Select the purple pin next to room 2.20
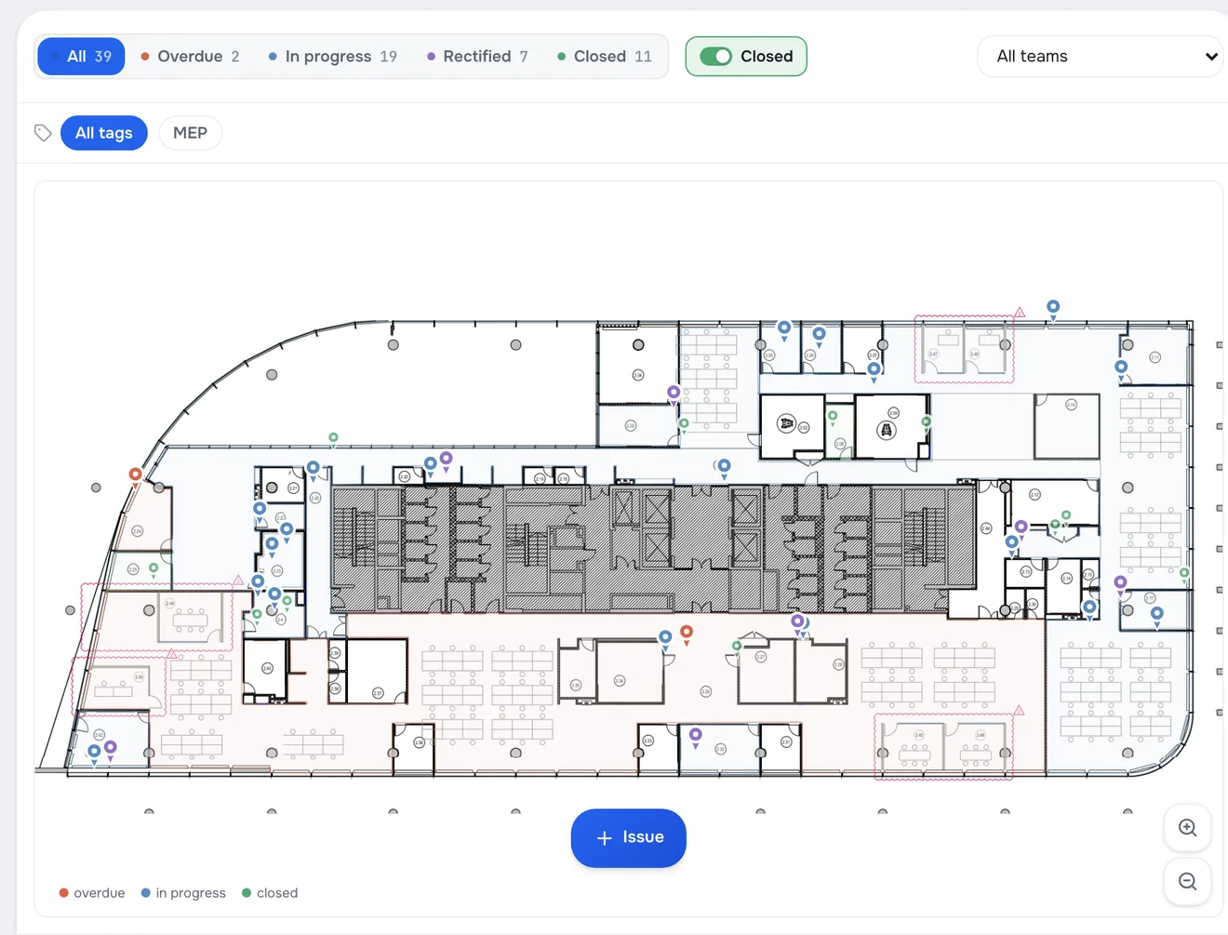The height and width of the screenshot is (935, 1228). 447,460
